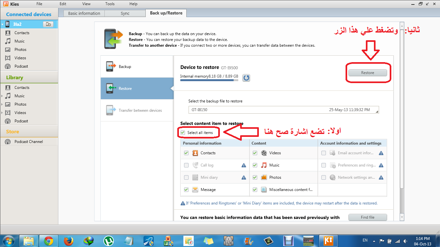
Task: Click the EN language indicator in tray
Action: tap(365, 240)
